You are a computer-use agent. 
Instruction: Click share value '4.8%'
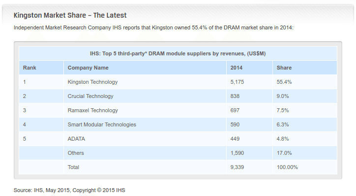[283, 139]
